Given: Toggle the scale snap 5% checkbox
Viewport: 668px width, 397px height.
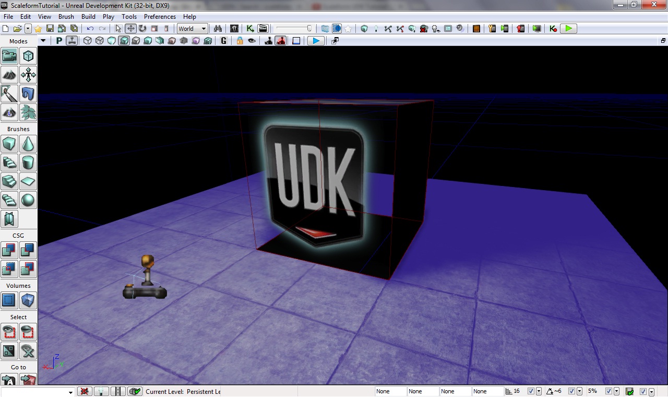Looking at the screenshot, I should coord(609,391).
